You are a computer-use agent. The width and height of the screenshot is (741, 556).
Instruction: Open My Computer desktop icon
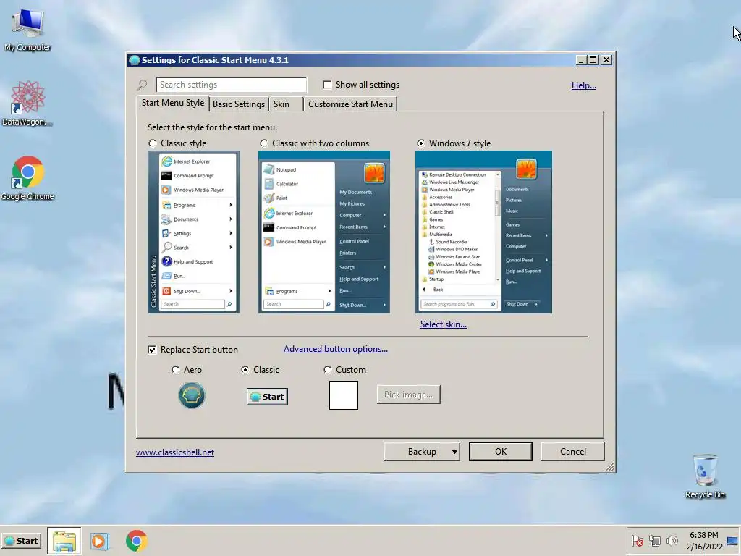point(27,29)
